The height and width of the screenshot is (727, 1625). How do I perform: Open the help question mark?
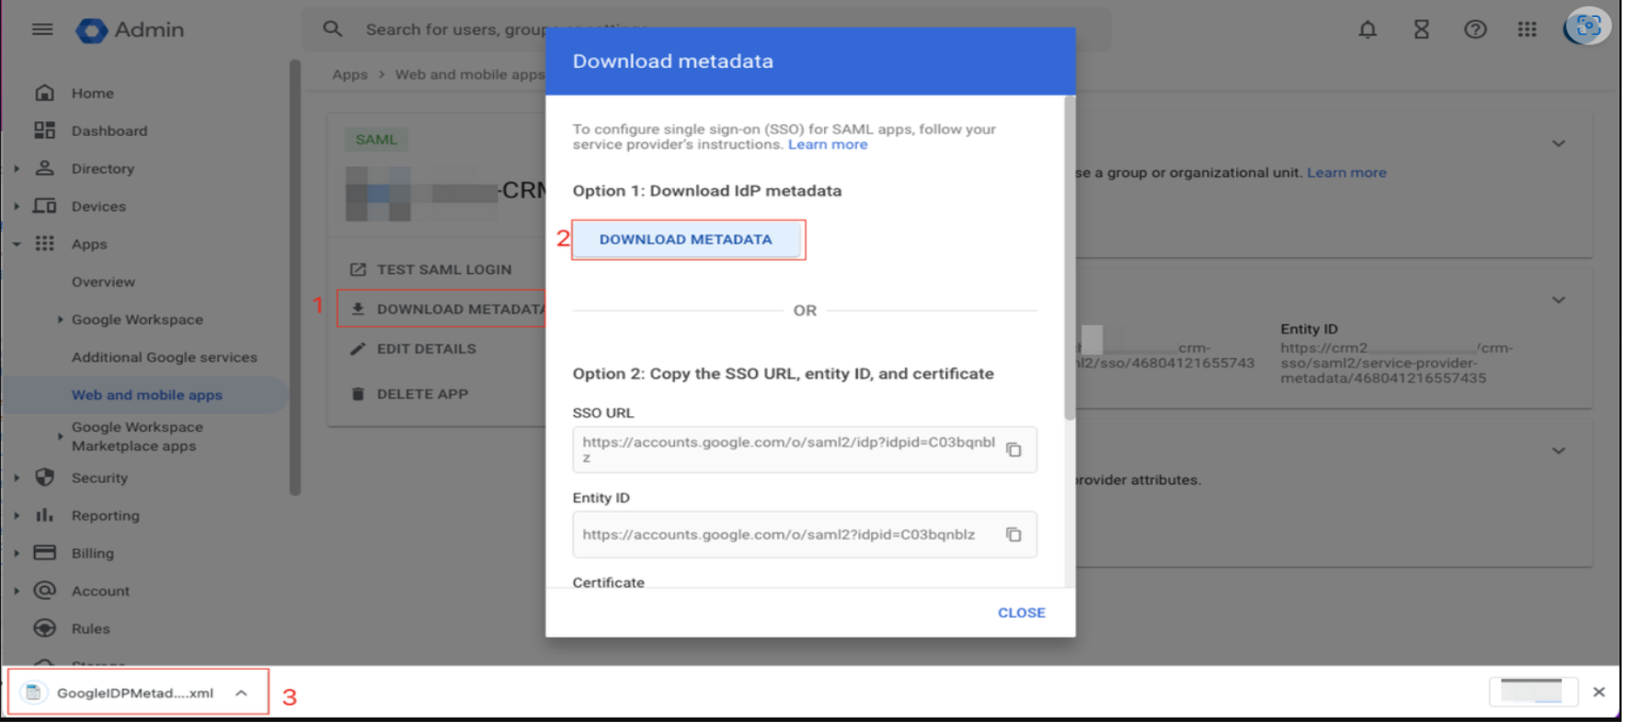tap(1475, 30)
